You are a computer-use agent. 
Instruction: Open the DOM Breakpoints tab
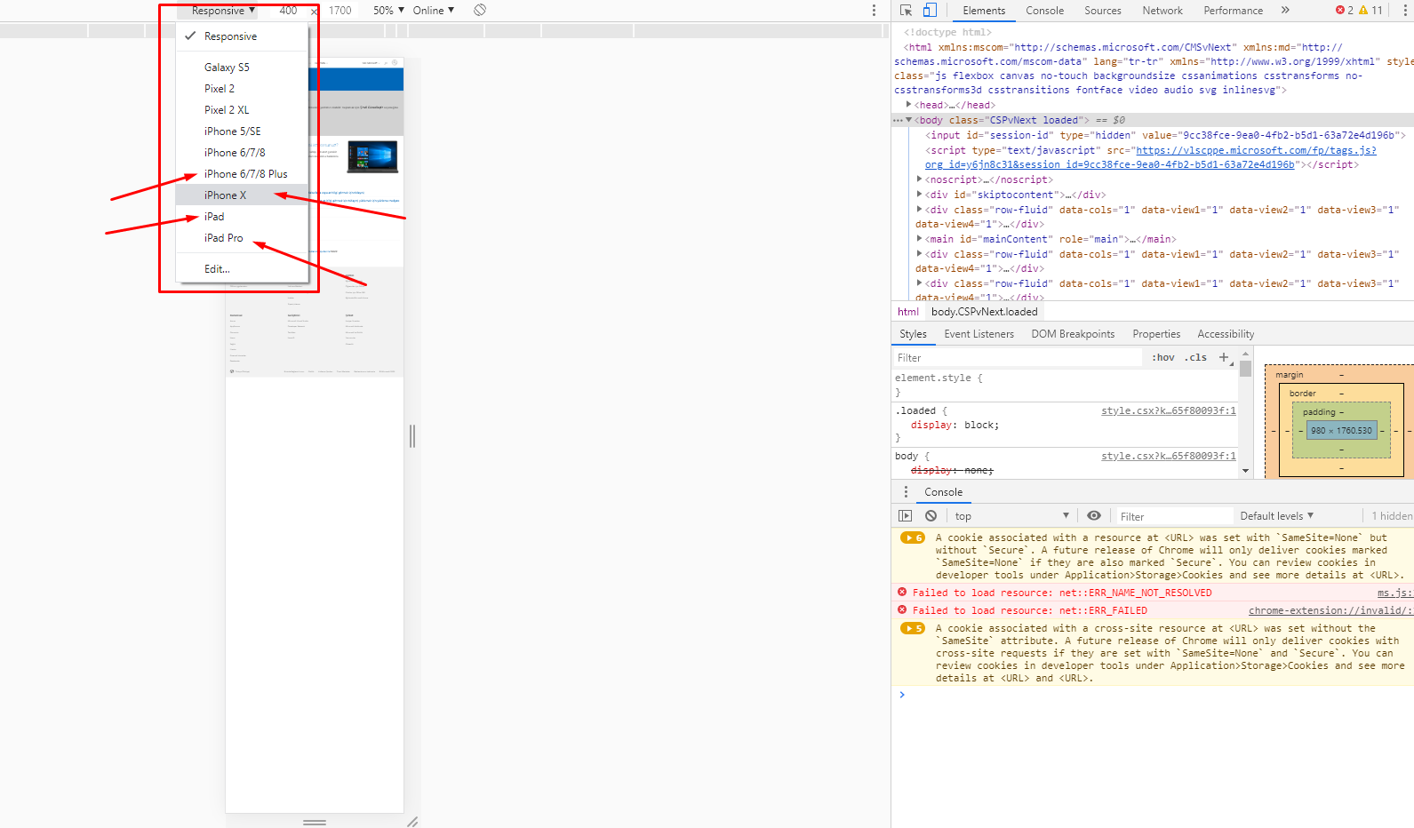(x=1073, y=334)
